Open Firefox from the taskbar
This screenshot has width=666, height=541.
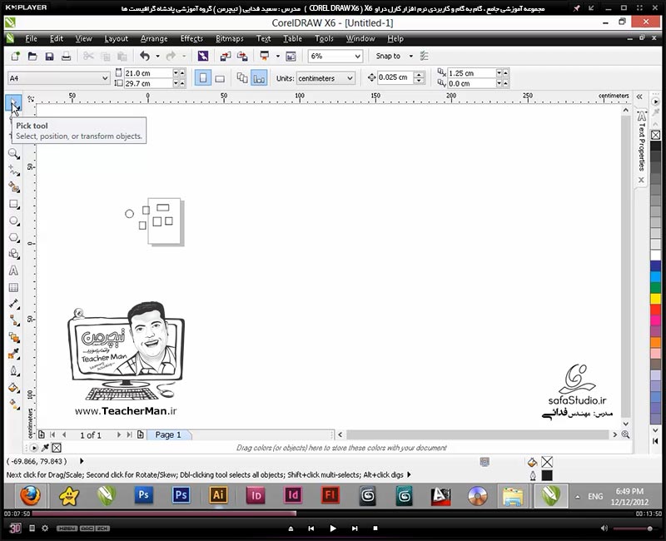31,495
